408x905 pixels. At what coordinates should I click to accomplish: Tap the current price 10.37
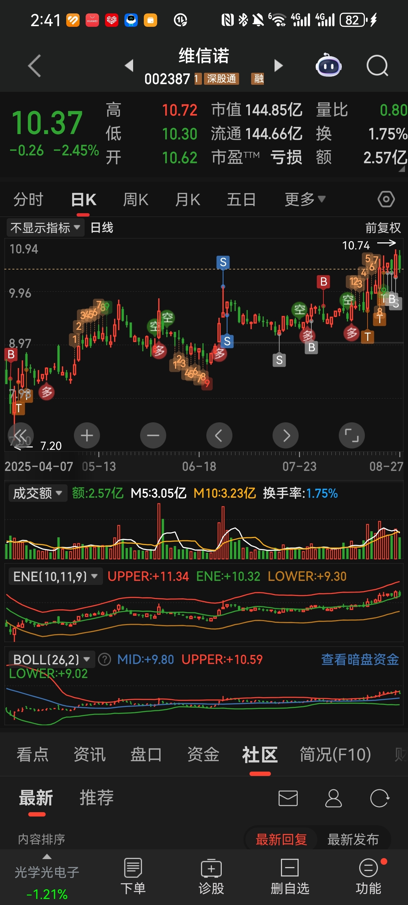coord(46,123)
